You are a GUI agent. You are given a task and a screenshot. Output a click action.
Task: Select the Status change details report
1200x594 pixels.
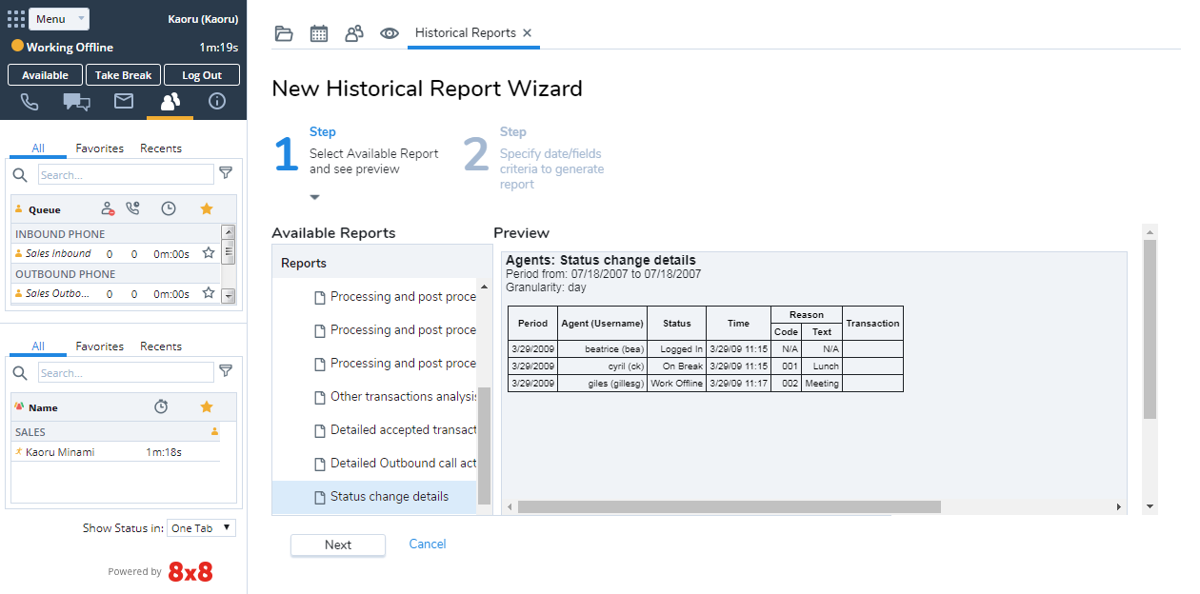(374, 497)
